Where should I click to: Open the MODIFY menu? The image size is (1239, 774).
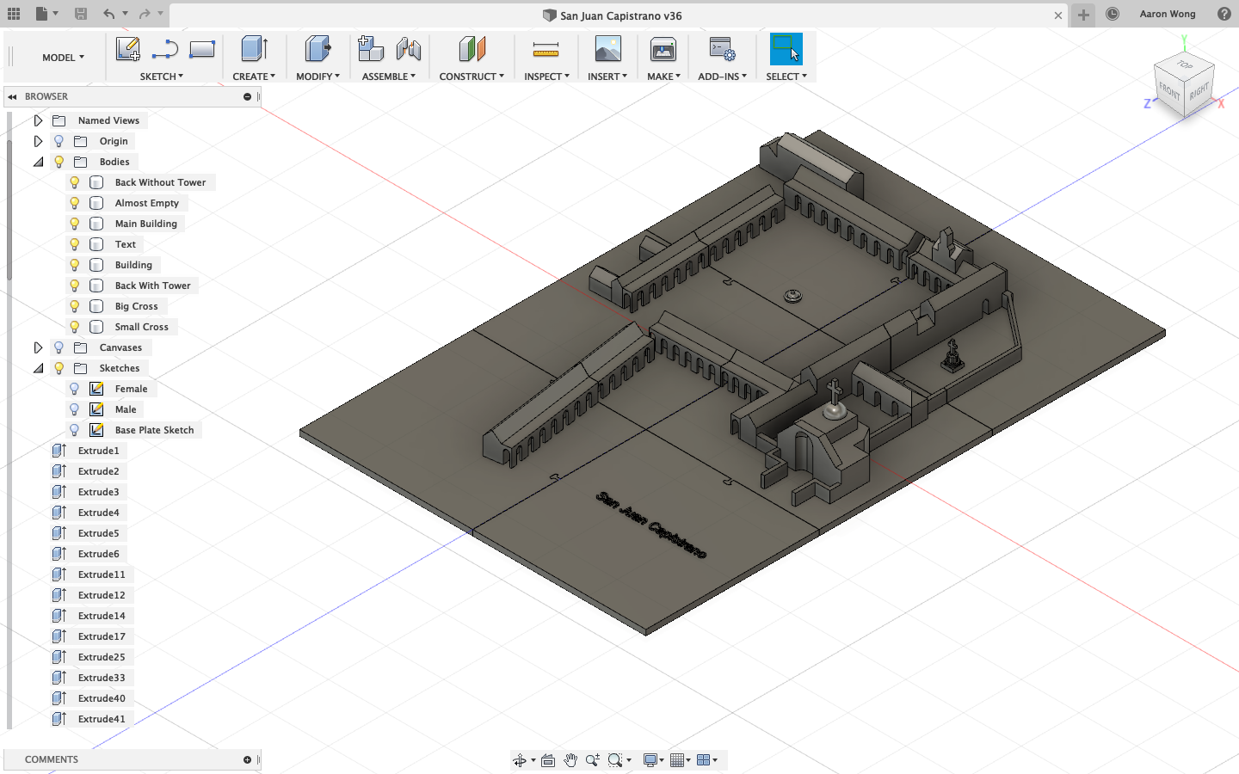click(317, 77)
